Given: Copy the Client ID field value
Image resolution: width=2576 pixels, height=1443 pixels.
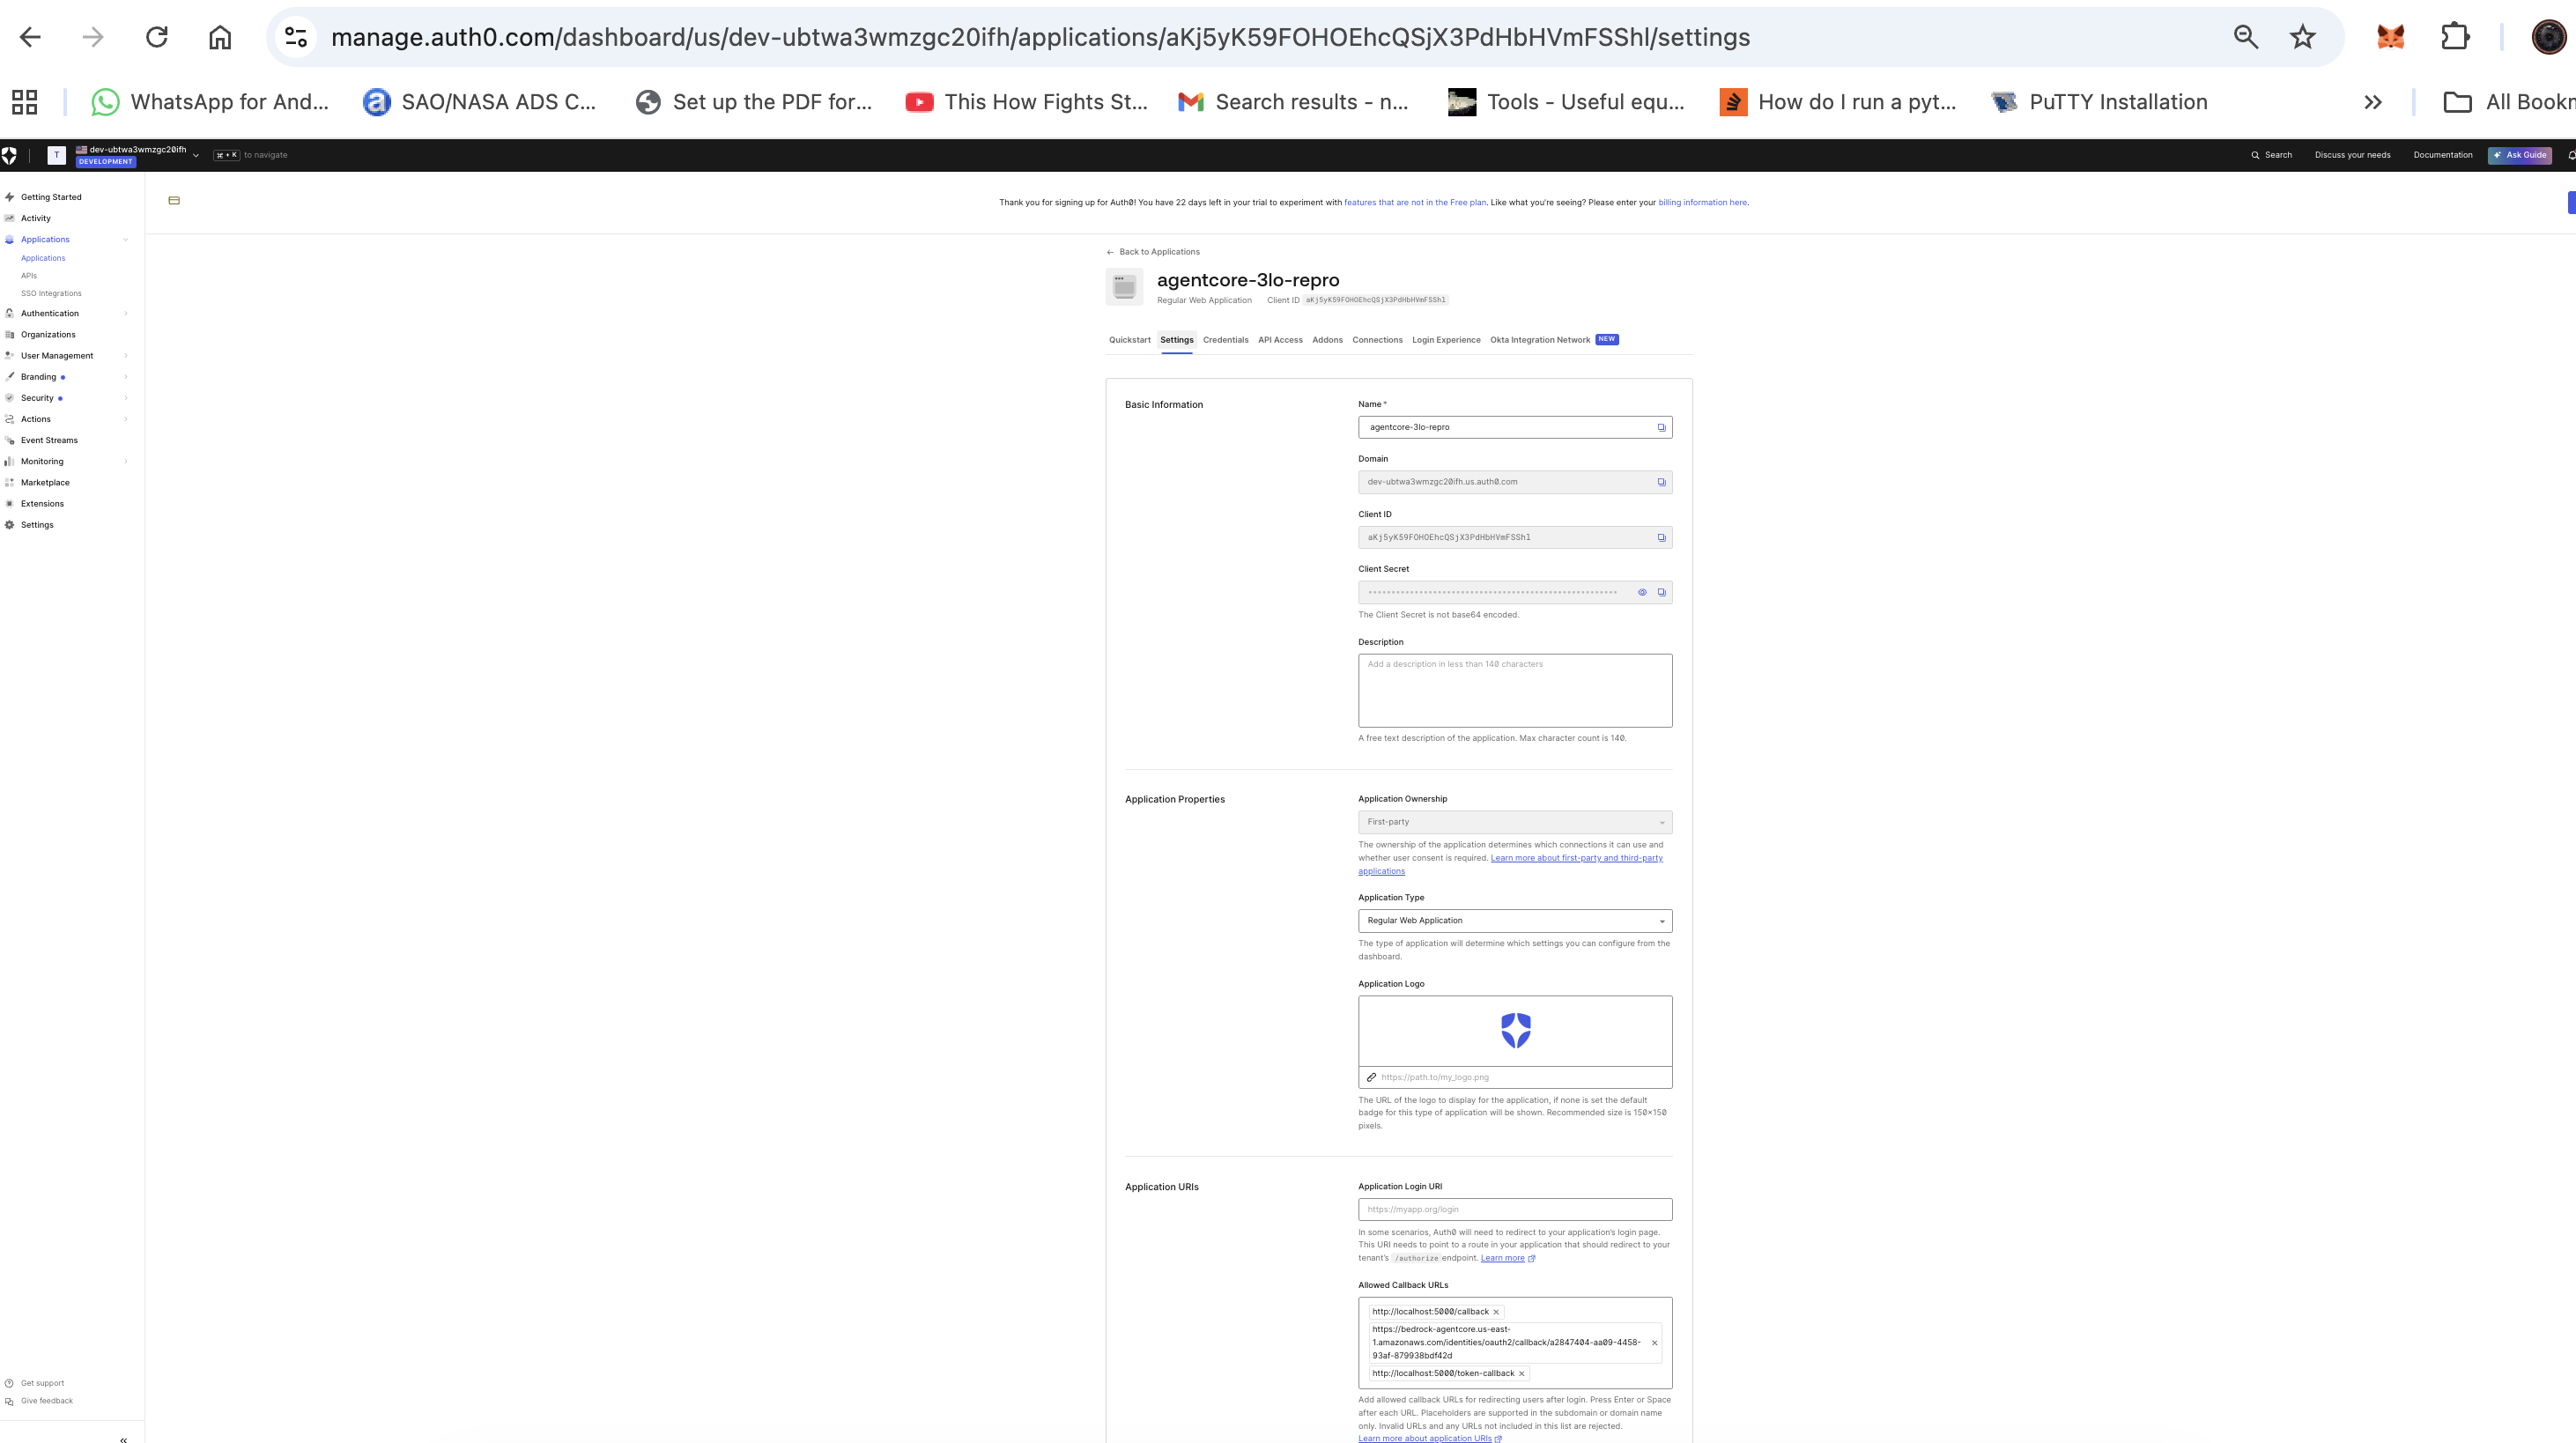Looking at the screenshot, I should [1661, 538].
